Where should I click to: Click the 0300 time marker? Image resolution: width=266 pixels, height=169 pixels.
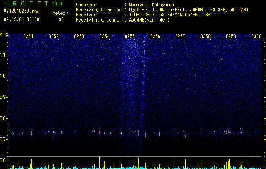(x=256, y=36)
